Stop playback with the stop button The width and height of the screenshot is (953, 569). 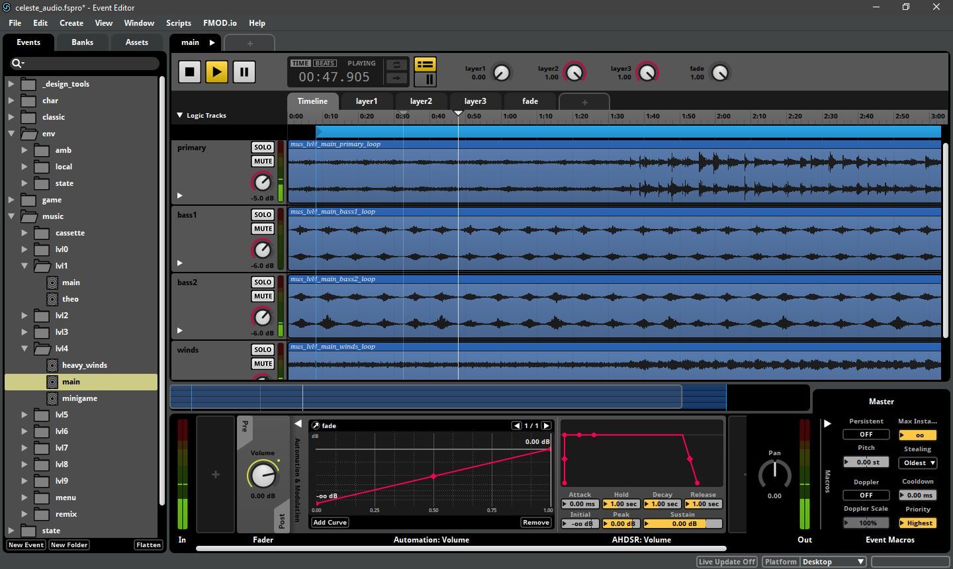pos(189,71)
